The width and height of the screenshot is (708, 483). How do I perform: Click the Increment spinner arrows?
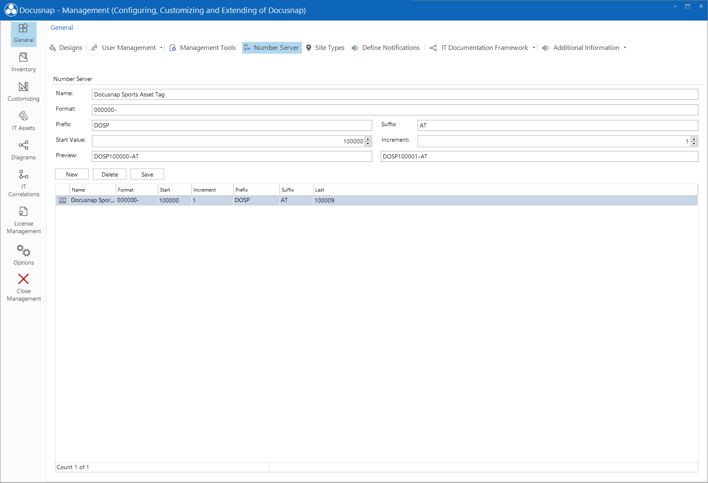click(694, 141)
